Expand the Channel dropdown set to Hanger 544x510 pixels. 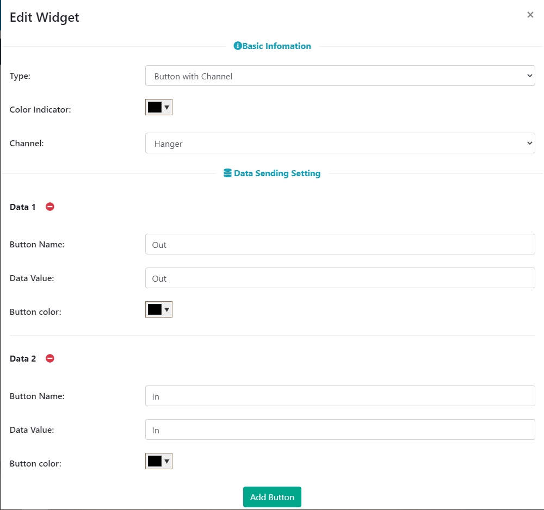[340, 144]
